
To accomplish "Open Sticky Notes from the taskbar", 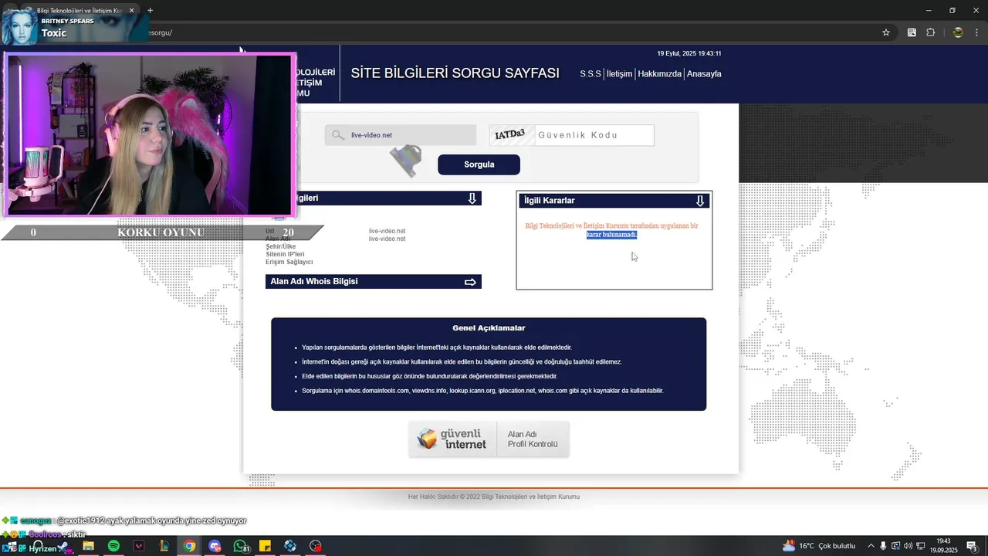I will pyautogui.click(x=265, y=546).
